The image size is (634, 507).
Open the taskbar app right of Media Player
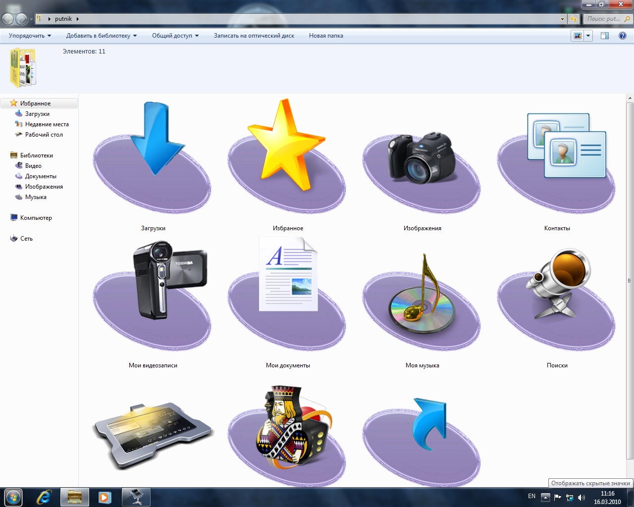136,497
